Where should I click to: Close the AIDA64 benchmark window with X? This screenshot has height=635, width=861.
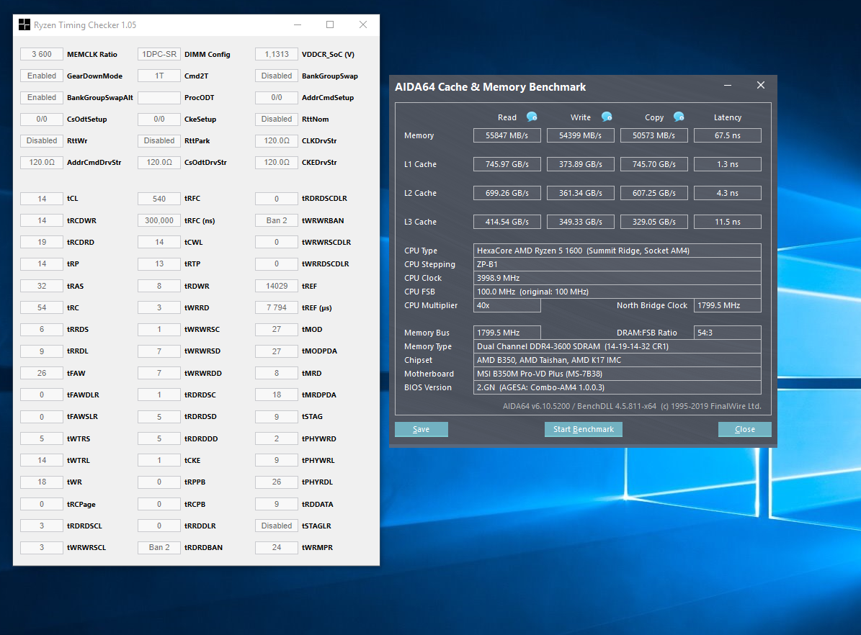[760, 86]
